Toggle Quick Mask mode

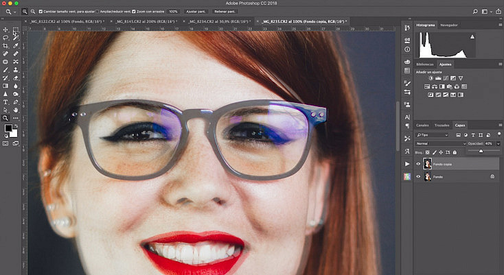coord(5,143)
